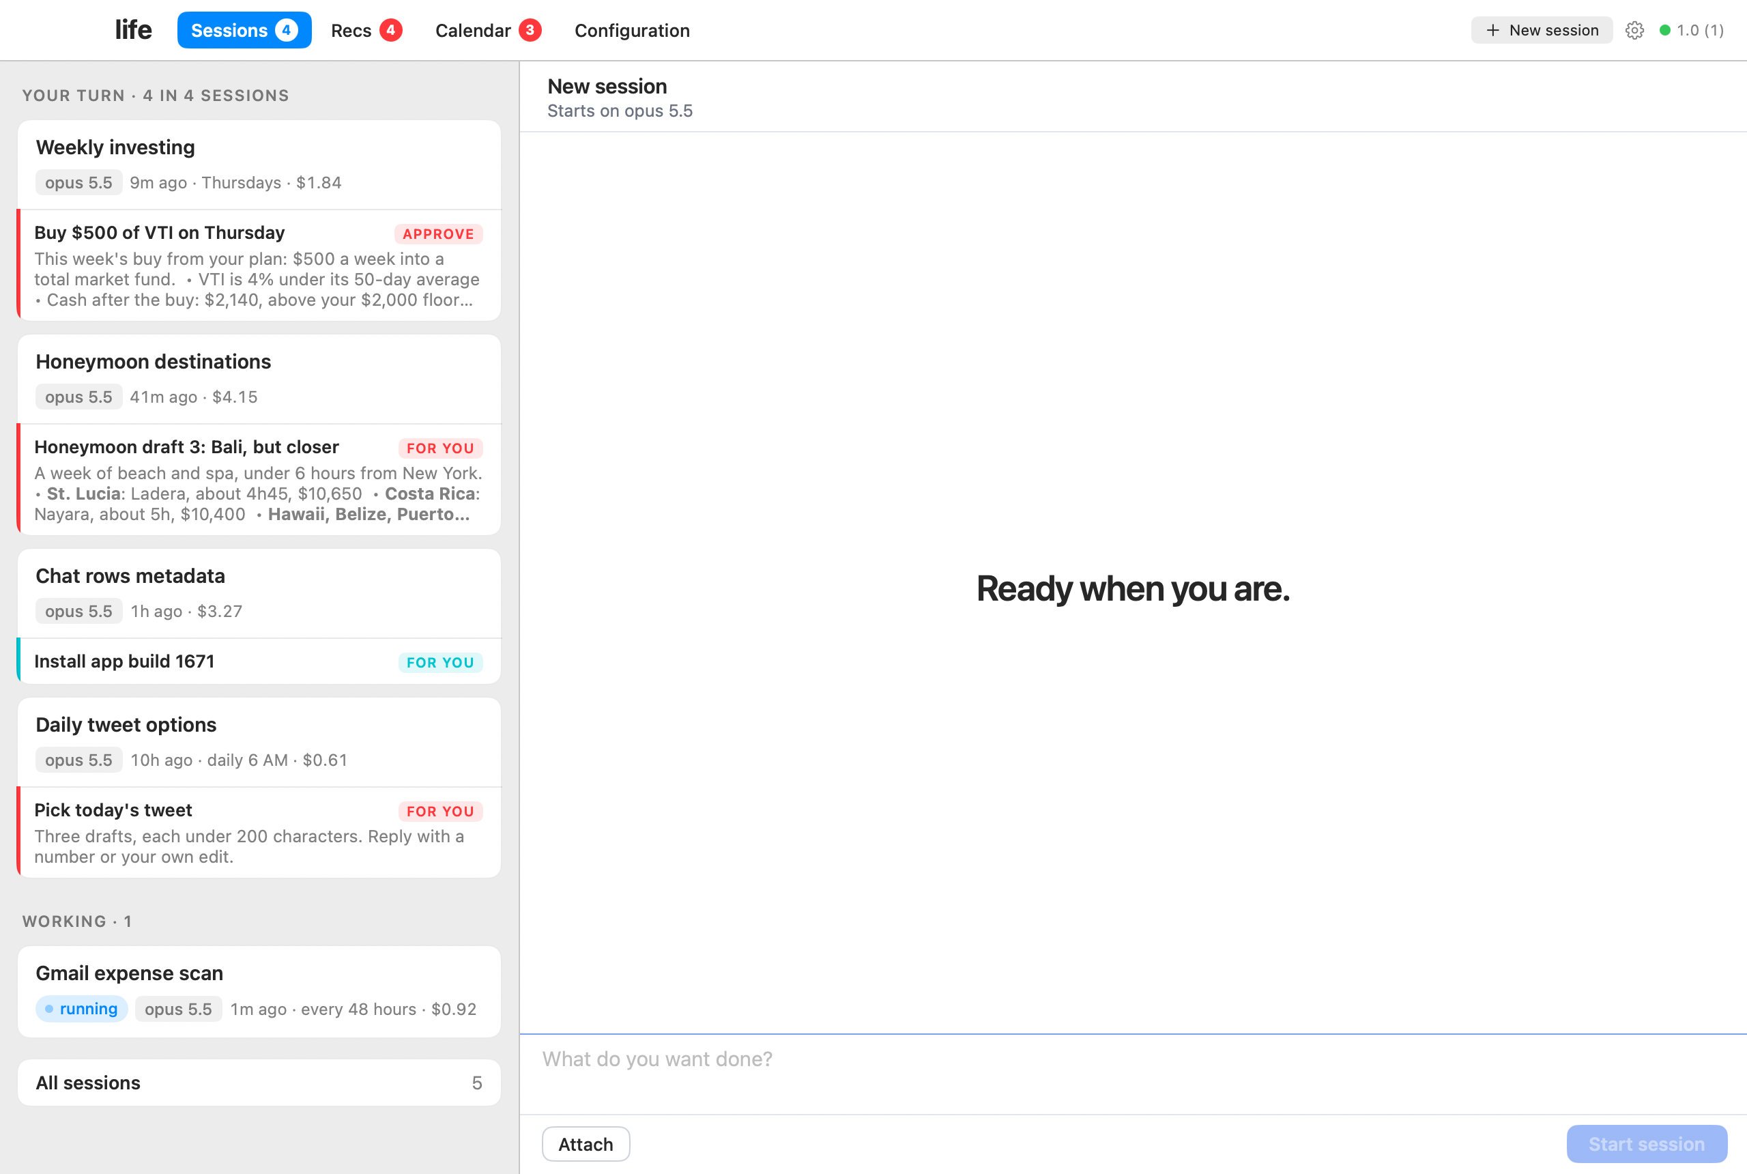The image size is (1747, 1174).
Task: Click opus 5.5 tag on Weekly investing
Action: point(78,183)
